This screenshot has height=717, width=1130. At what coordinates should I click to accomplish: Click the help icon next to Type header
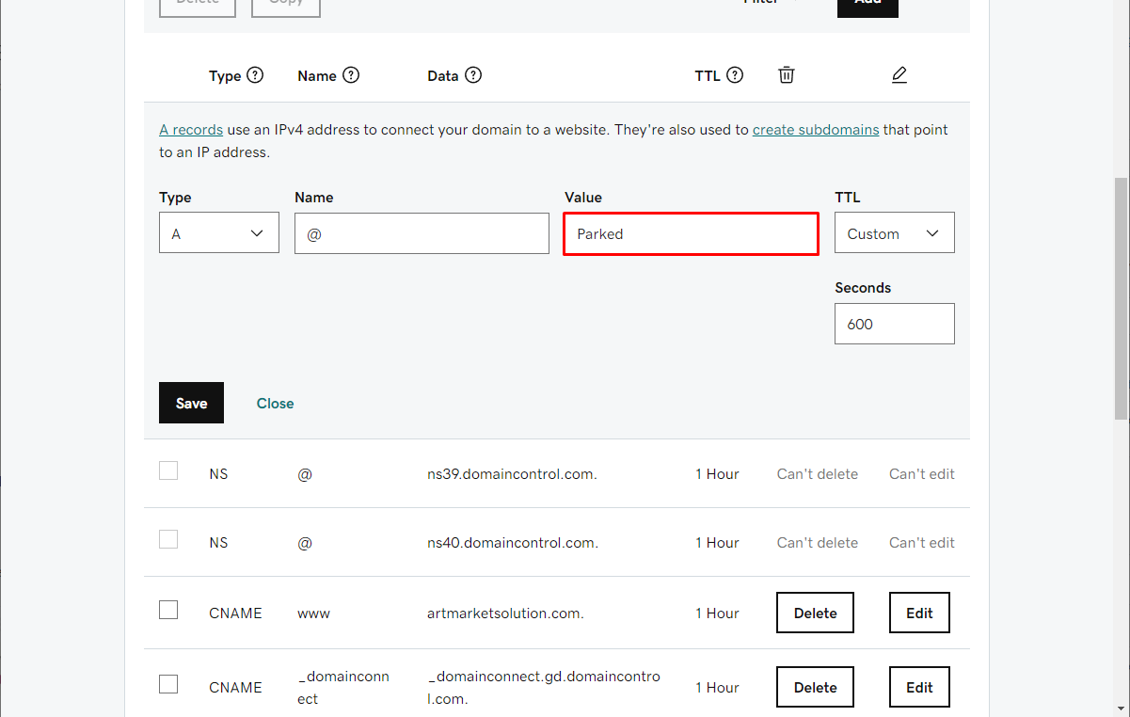click(255, 75)
